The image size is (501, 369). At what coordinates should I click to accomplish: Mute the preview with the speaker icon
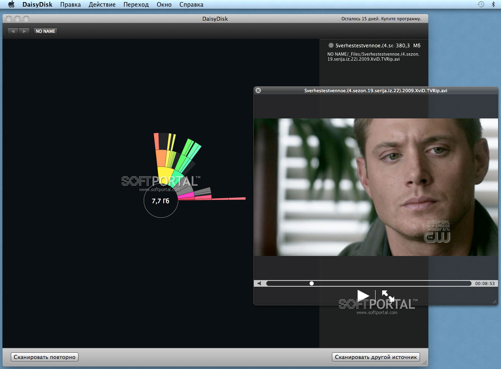point(259,283)
